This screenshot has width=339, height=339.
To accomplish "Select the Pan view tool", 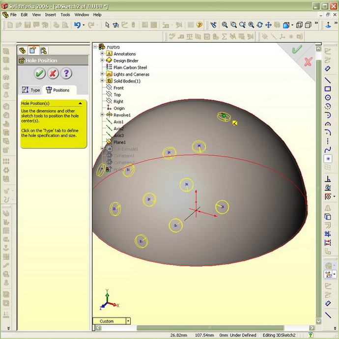I will pos(268,25).
